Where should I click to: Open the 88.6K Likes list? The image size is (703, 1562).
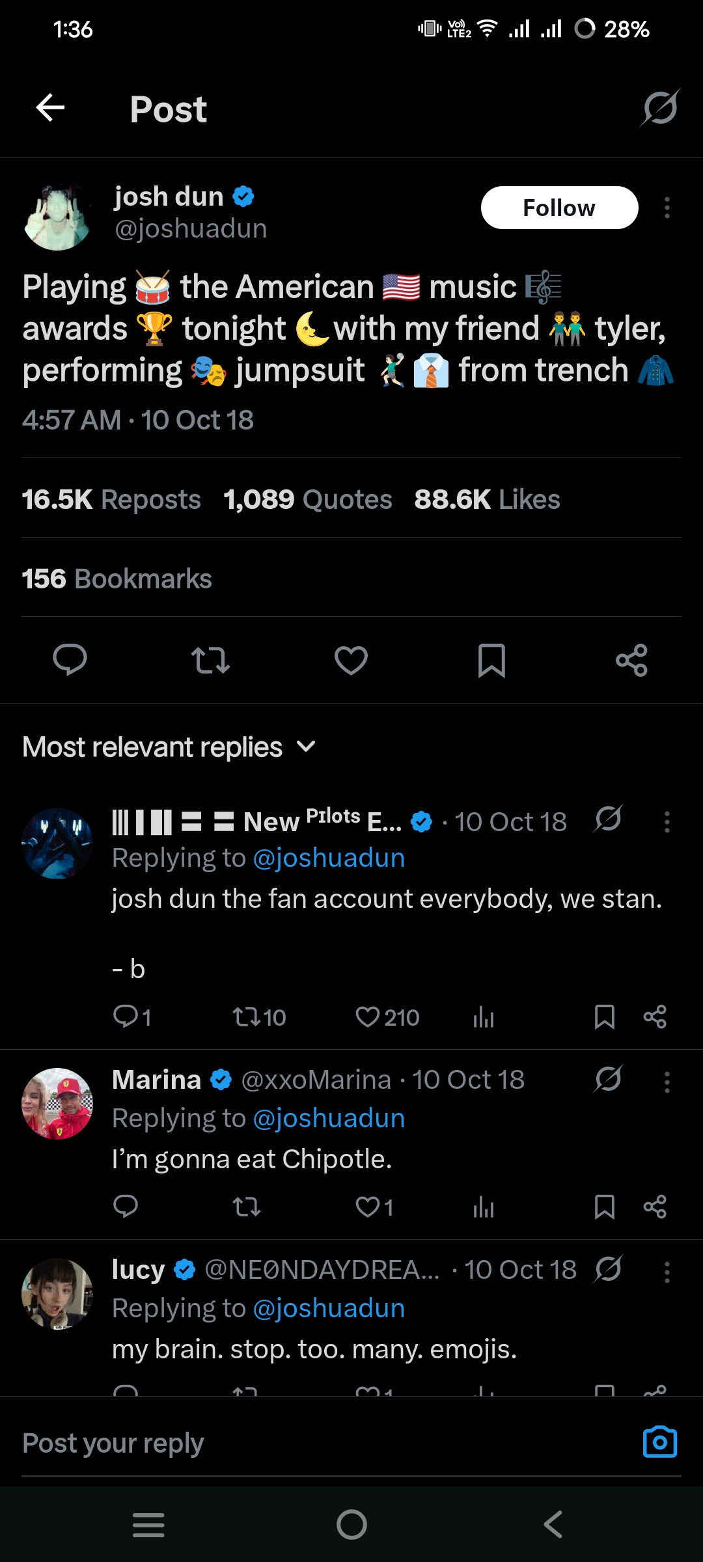(x=487, y=500)
